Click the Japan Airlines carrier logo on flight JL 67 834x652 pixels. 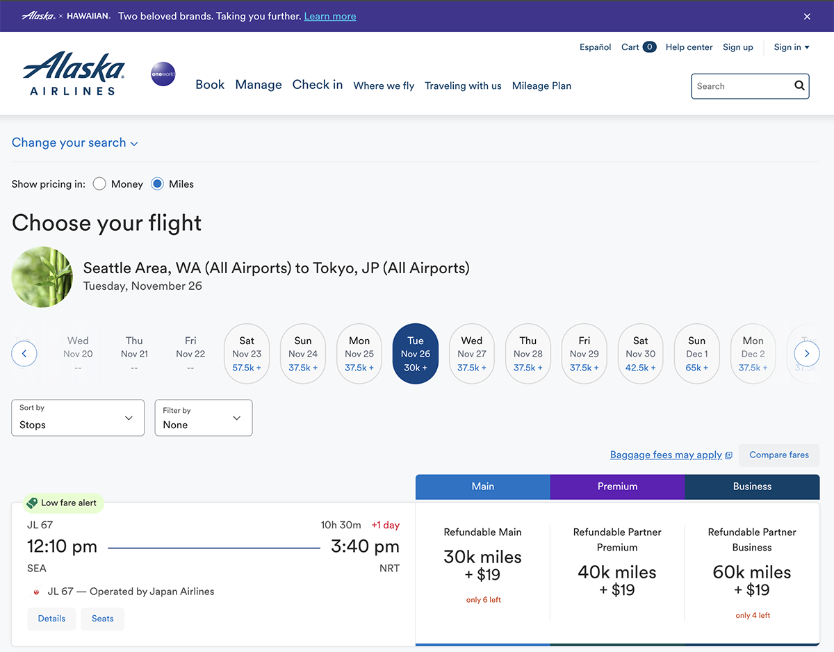coord(36,592)
